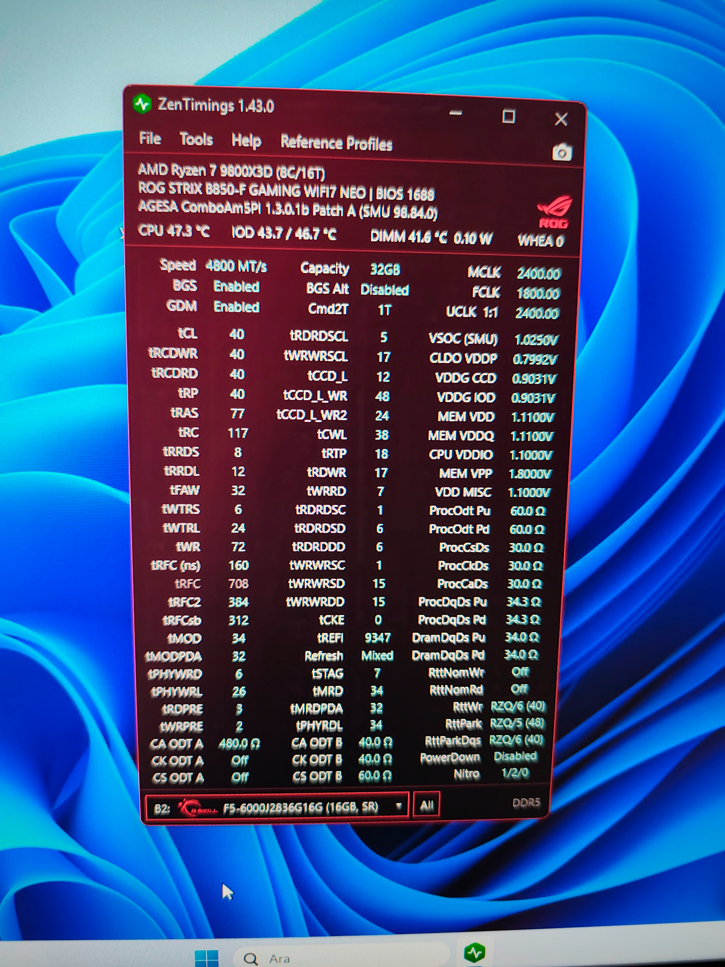
Task: Click the red ROG logo
Action: coord(554,211)
